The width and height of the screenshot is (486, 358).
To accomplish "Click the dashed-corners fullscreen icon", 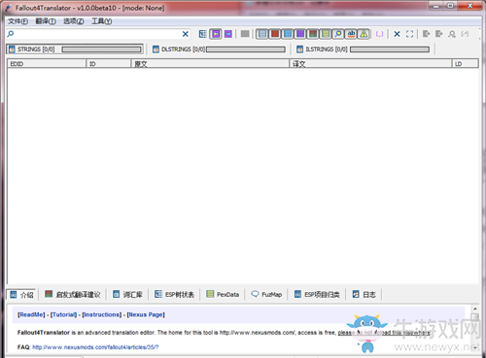I will tap(409, 34).
